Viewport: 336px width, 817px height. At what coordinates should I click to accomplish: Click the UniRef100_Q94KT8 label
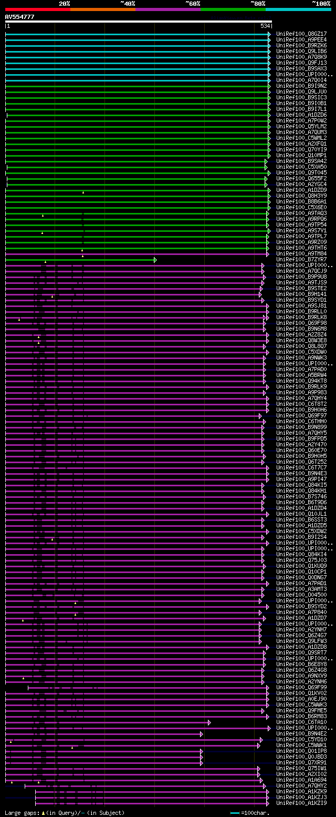pos(301,381)
